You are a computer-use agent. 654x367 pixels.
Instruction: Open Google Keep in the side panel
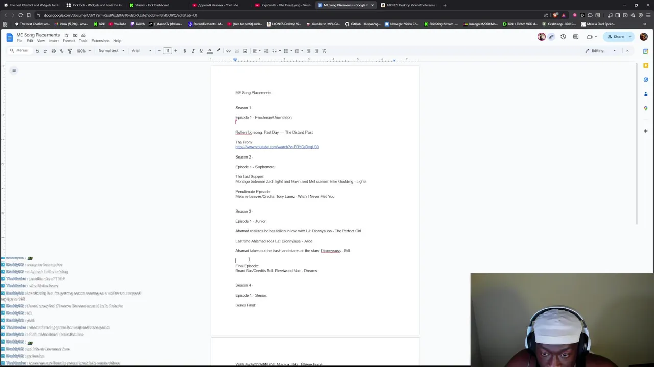click(646, 65)
